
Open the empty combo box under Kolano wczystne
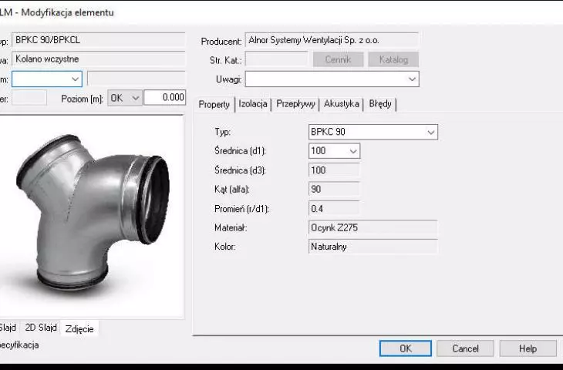coord(47,79)
